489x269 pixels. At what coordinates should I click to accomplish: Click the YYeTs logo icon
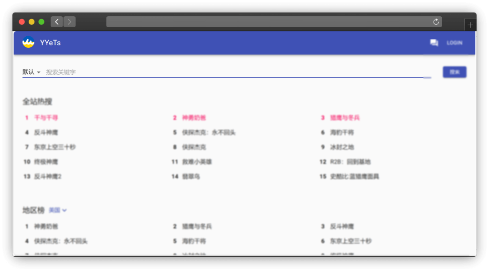(x=28, y=42)
